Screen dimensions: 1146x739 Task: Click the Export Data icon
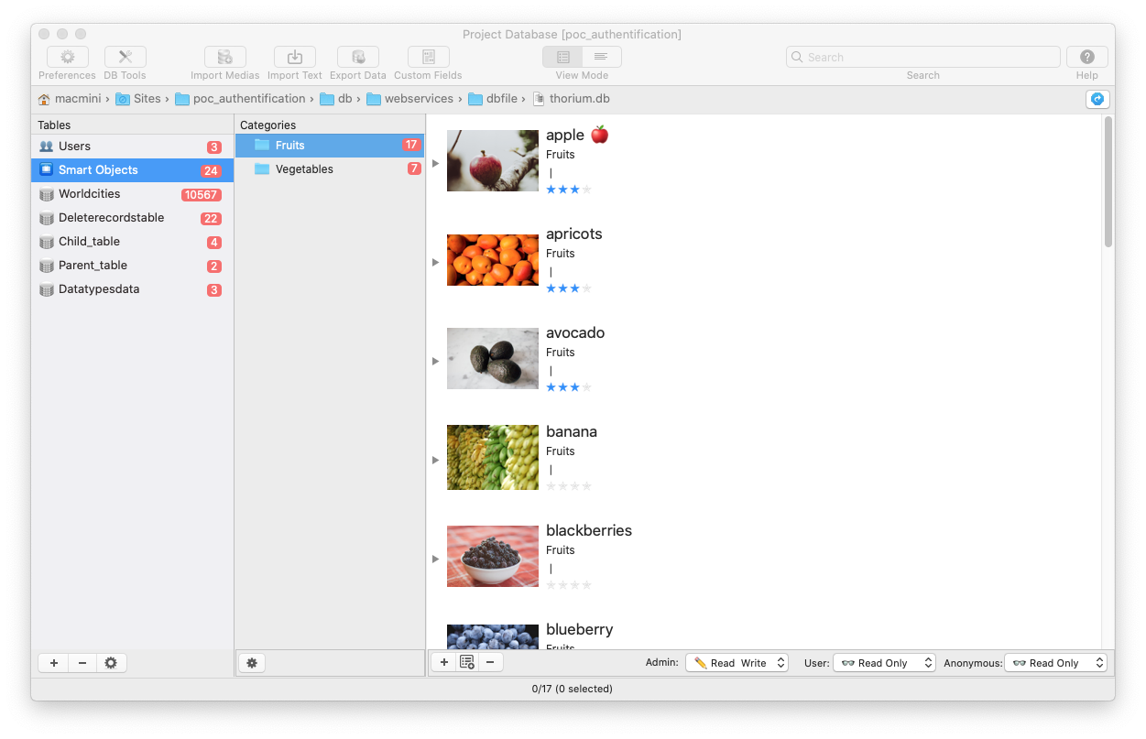pos(357,57)
